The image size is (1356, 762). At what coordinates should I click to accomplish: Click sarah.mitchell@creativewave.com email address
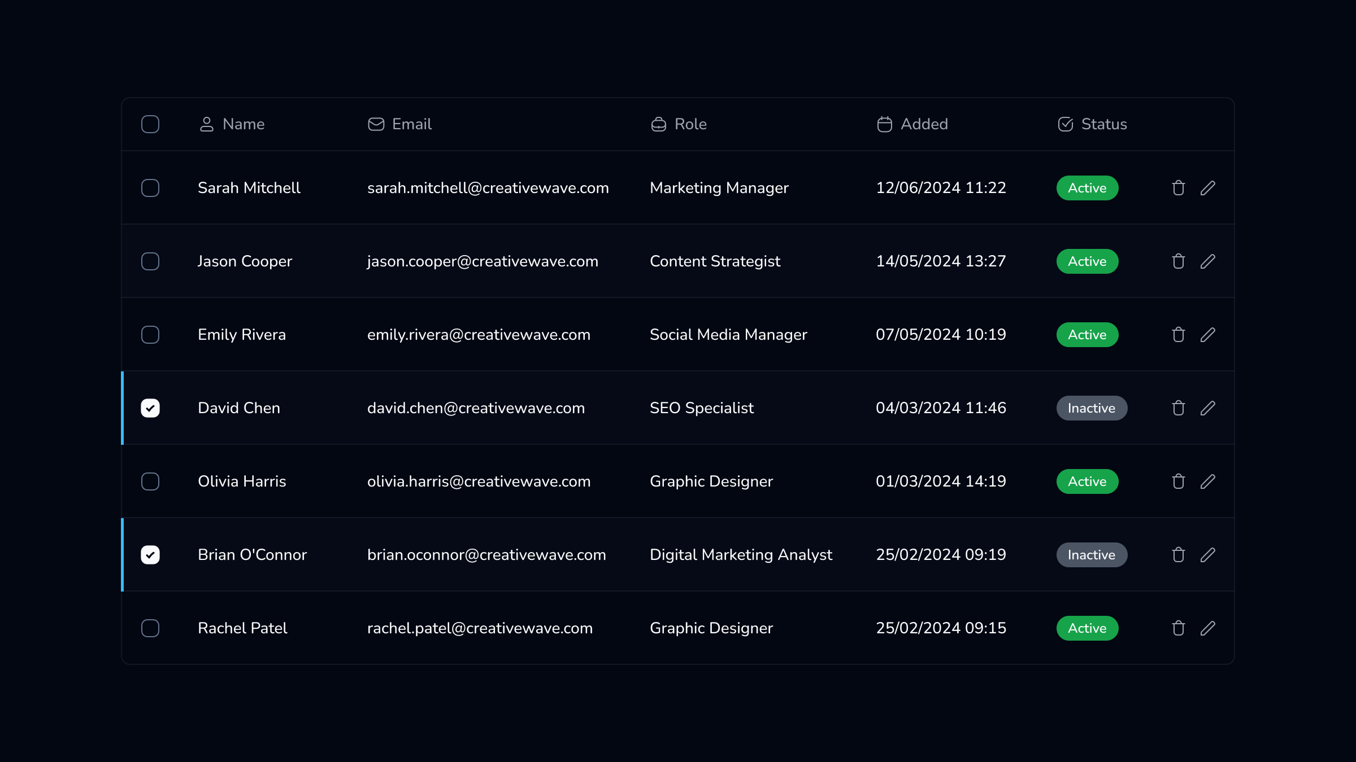(x=488, y=188)
